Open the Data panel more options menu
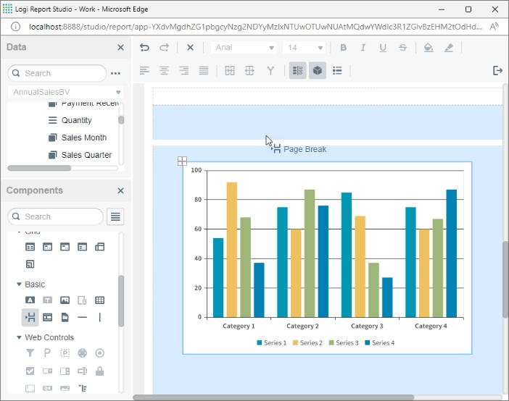 pos(115,73)
